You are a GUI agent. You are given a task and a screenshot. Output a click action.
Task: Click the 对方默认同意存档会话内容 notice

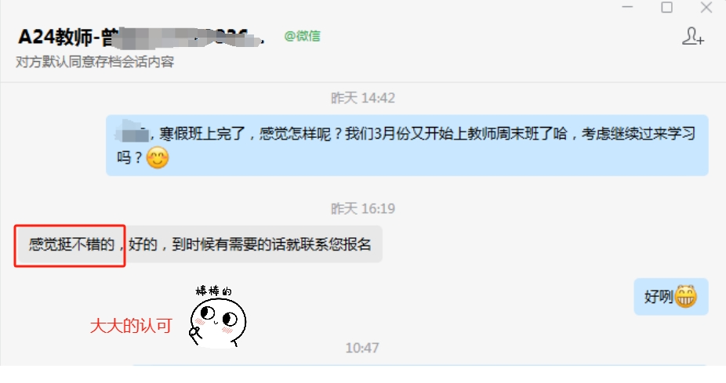[95, 62]
